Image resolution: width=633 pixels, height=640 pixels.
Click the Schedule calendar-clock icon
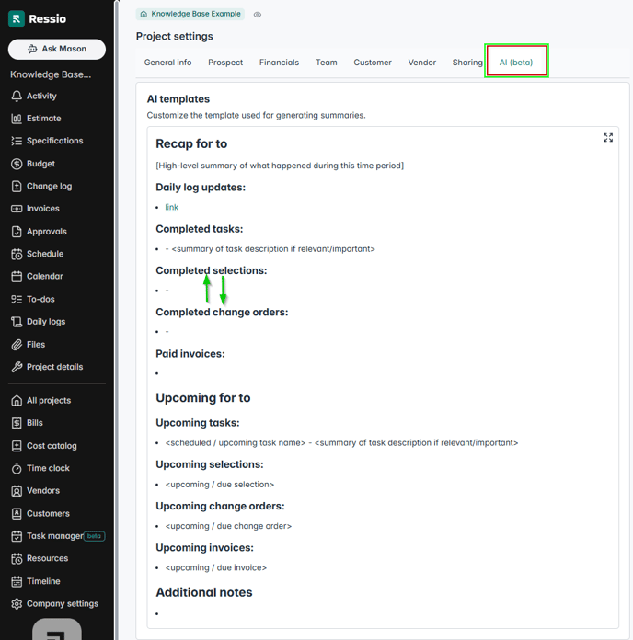pos(17,254)
